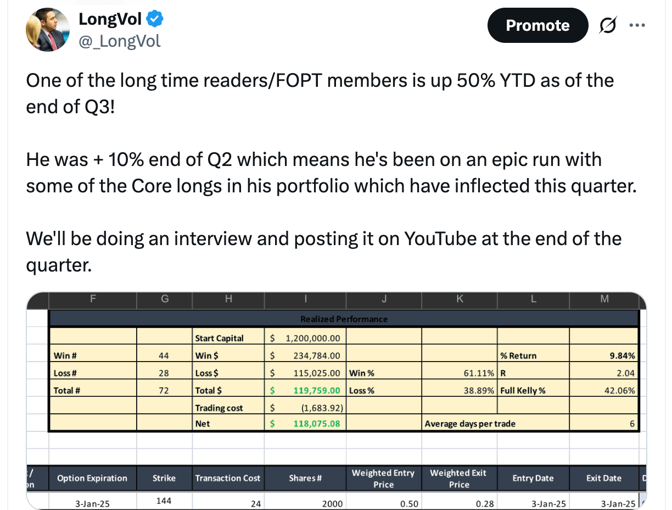Click the blue verified badge icon

click(x=155, y=19)
